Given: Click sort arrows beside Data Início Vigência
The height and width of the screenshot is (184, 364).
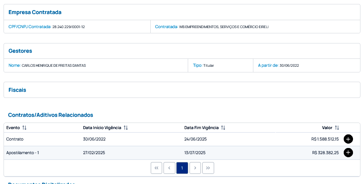Looking at the screenshot, I should coord(126,128).
